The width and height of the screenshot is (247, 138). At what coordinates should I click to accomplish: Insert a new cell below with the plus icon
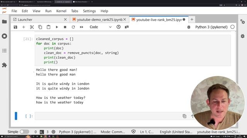24,27
